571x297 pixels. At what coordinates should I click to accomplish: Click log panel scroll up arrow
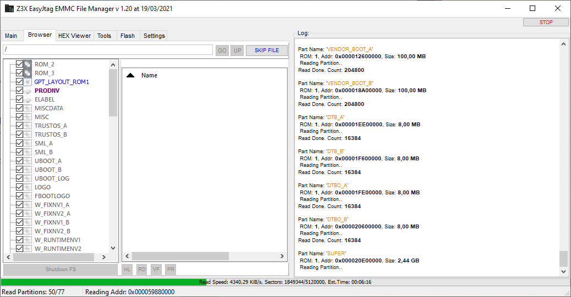coord(563,44)
